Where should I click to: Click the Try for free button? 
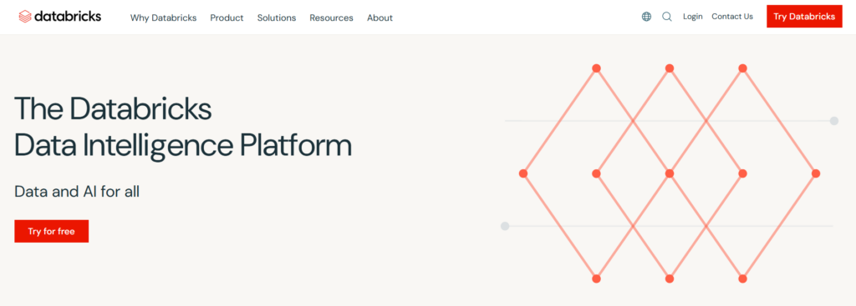[51, 232]
